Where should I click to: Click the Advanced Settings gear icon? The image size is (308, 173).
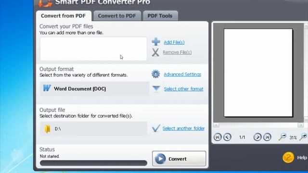click(156, 74)
